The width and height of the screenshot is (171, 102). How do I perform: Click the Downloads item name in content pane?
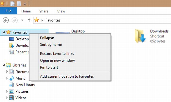(x=159, y=31)
